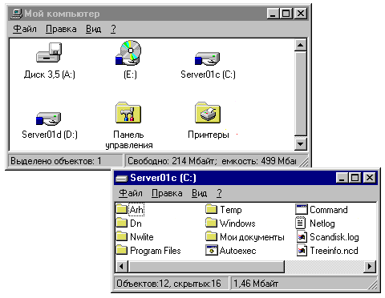The width and height of the screenshot is (385, 298).
Task: Open the ? help menu in Server01c (C:)
Action: 219,193
